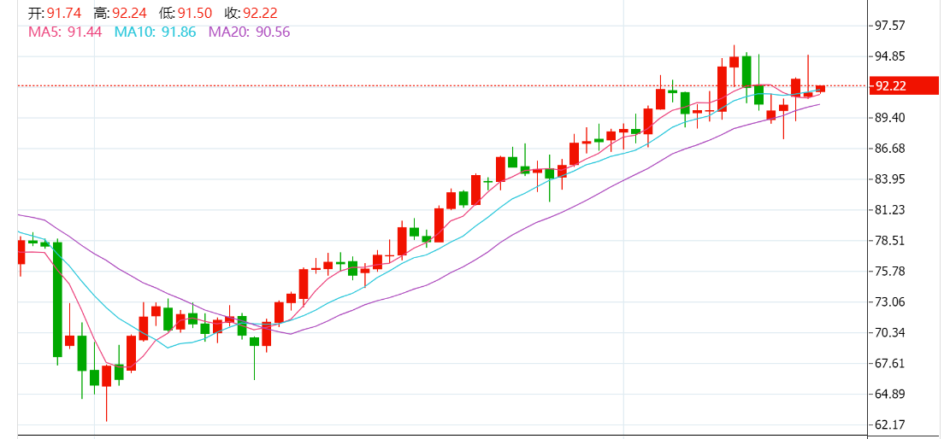Click the 86.68 price axis label
The width and height of the screenshot is (950, 439).
click(x=888, y=149)
